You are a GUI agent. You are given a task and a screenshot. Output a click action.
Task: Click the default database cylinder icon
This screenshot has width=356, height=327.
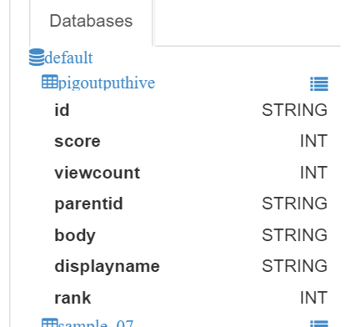coord(37,58)
